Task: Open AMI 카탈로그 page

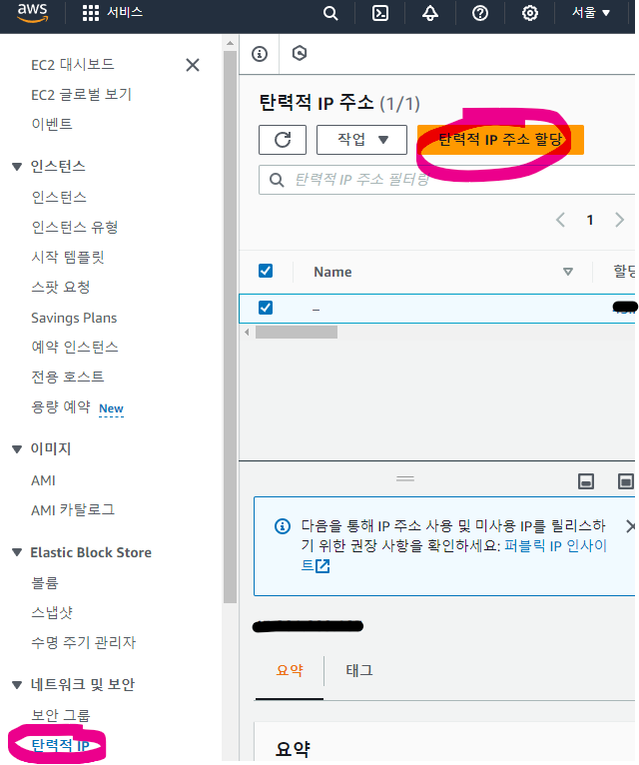Action: (x=73, y=510)
